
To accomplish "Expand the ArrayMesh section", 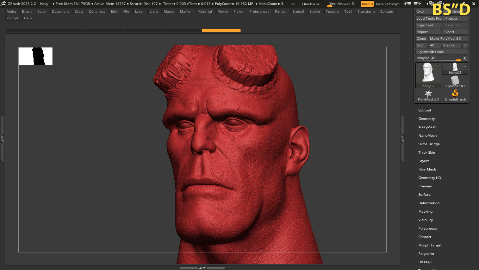I will tap(427, 127).
